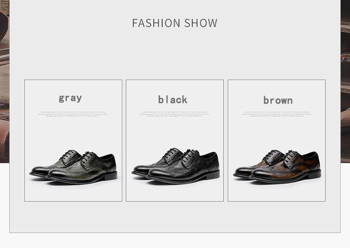Click the black shoes product image
350x248 pixels.
coord(175,166)
